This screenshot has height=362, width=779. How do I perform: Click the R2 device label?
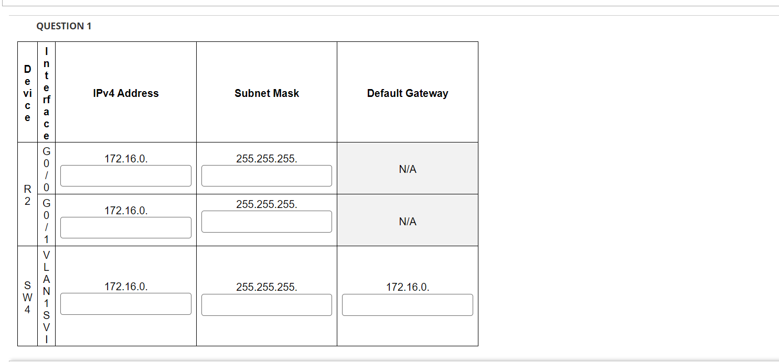pyautogui.click(x=27, y=194)
